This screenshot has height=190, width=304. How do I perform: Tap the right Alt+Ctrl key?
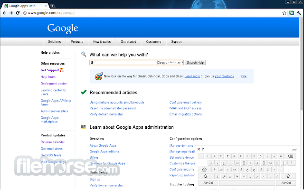[286, 183]
